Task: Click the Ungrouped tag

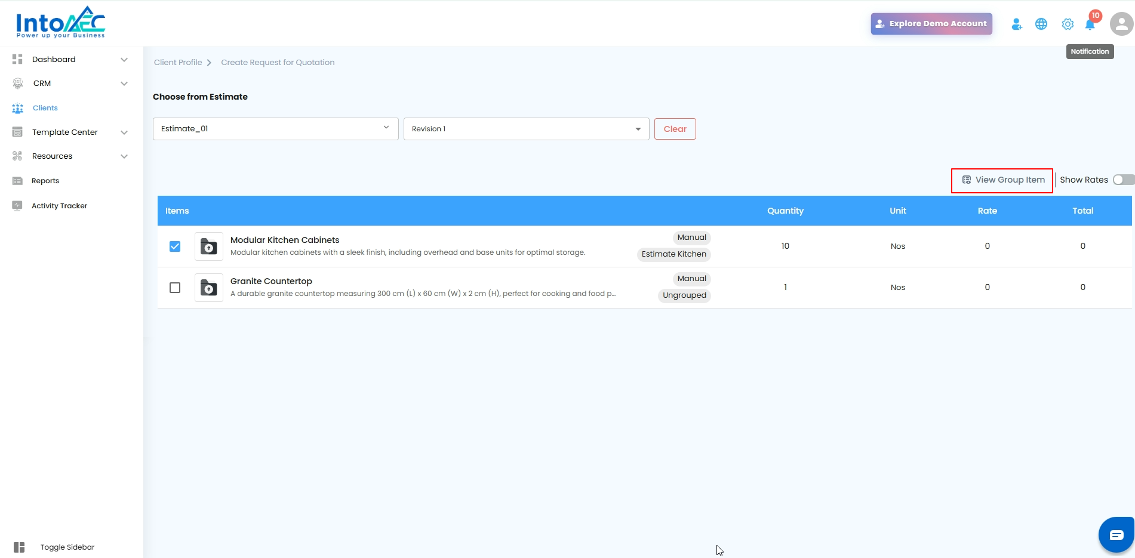Action: point(684,295)
